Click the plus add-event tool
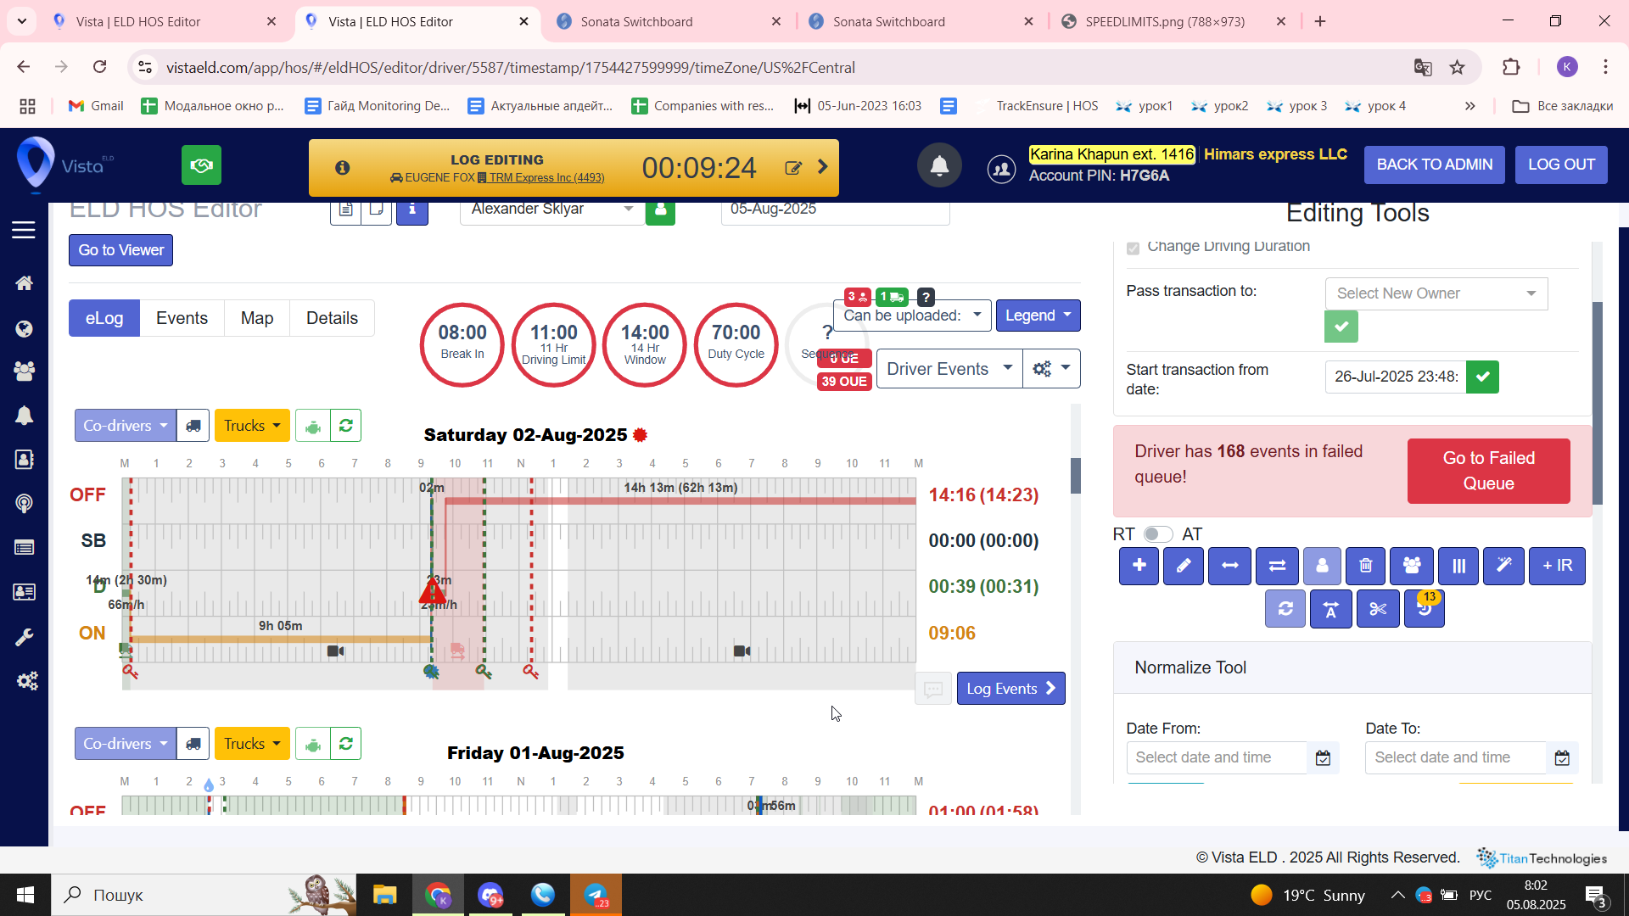Screen dimensions: 1629x916 [x=1139, y=566]
